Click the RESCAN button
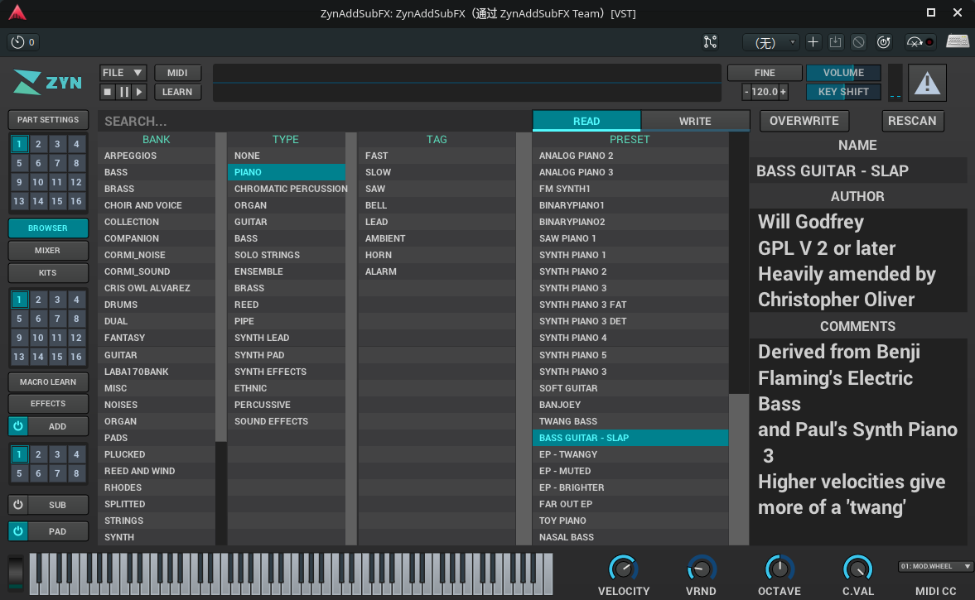 (912, 121)
